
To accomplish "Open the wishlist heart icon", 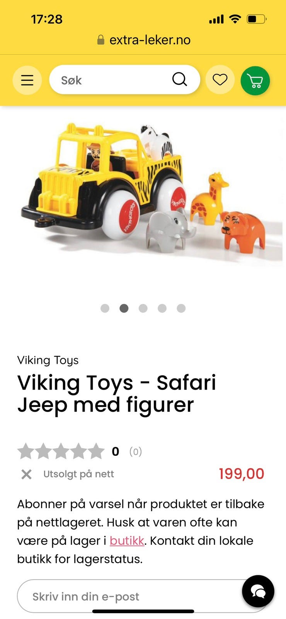I will (x=220, y=80).
